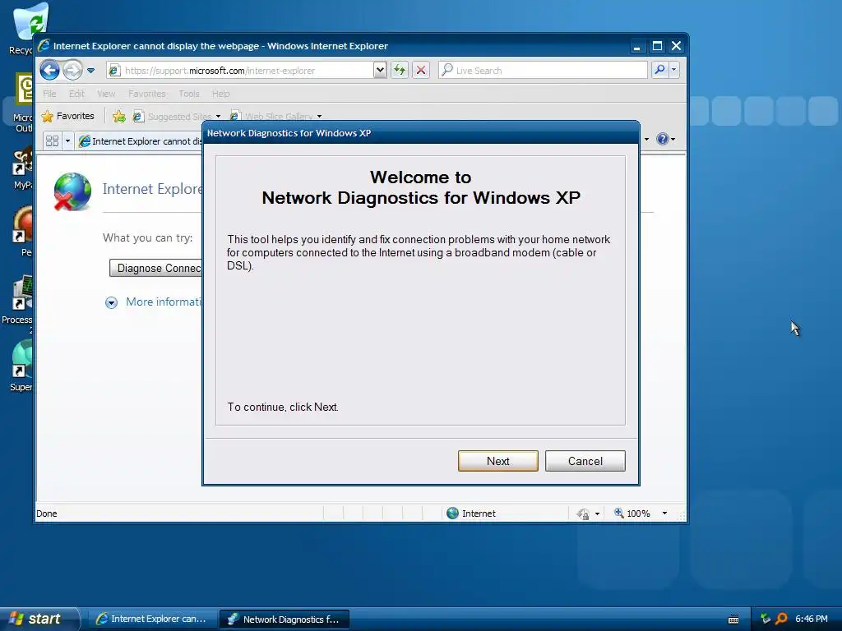Click the Live Search magnifier button

[x=659, y=70]
